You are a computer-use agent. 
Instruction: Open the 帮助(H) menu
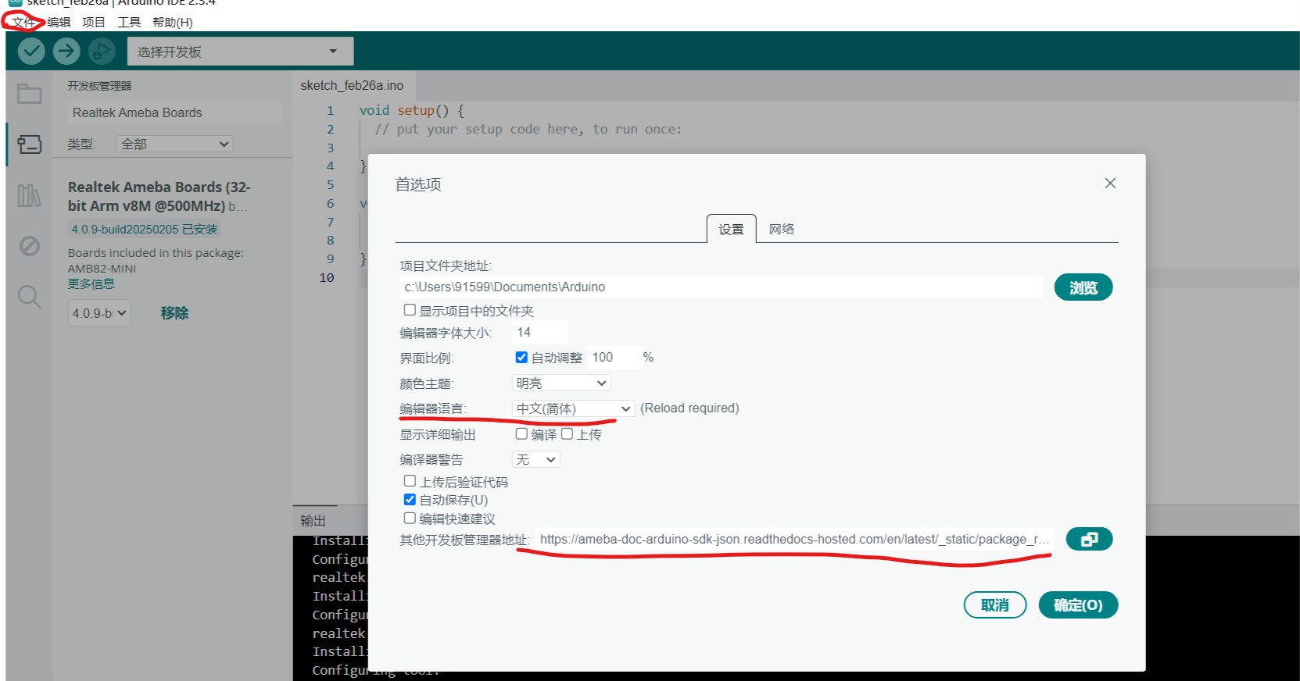[173, 22]
